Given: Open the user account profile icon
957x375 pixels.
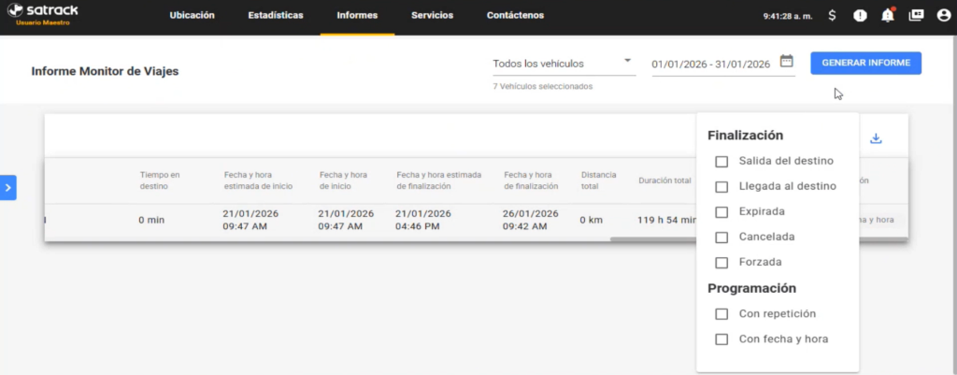Looking at the screenshot, I should coord(944,16).
